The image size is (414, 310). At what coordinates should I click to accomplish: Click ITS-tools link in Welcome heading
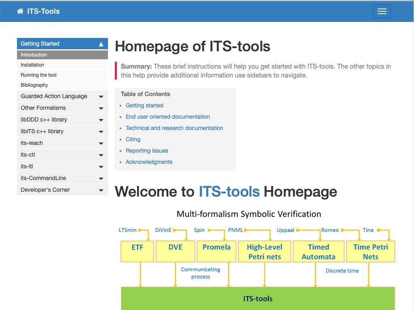tap(229, 192)
